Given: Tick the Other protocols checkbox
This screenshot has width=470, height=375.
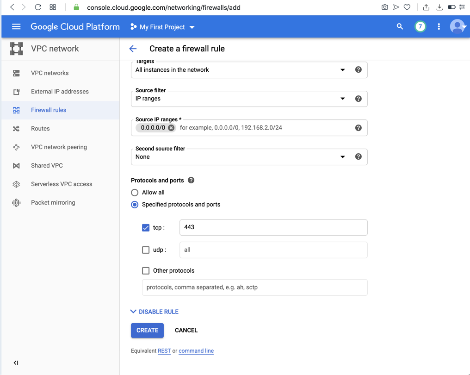Looking at the screenshot, I should tap(146, 271).
